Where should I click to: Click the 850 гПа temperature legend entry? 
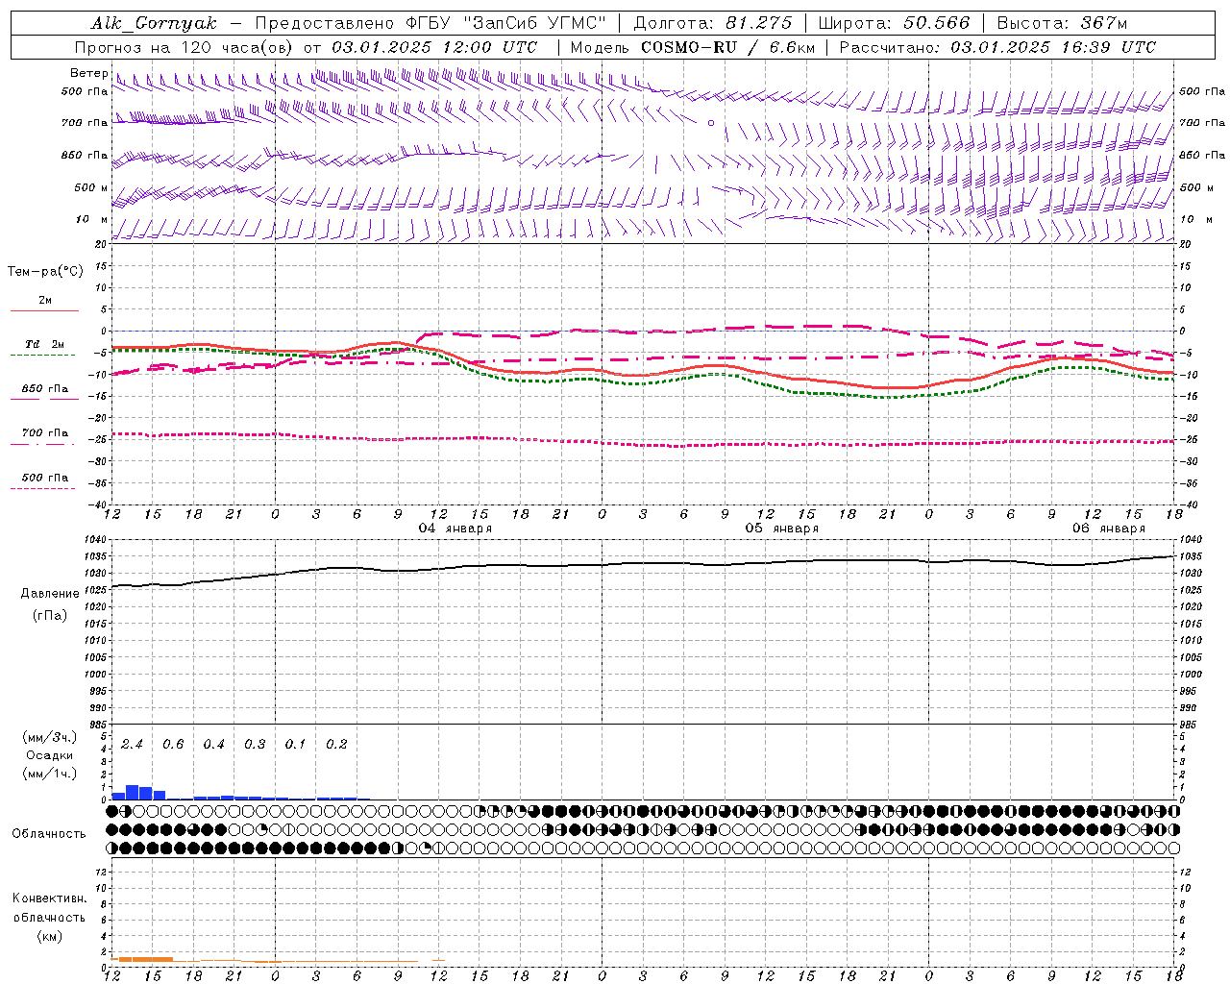[x=45, y=389]
